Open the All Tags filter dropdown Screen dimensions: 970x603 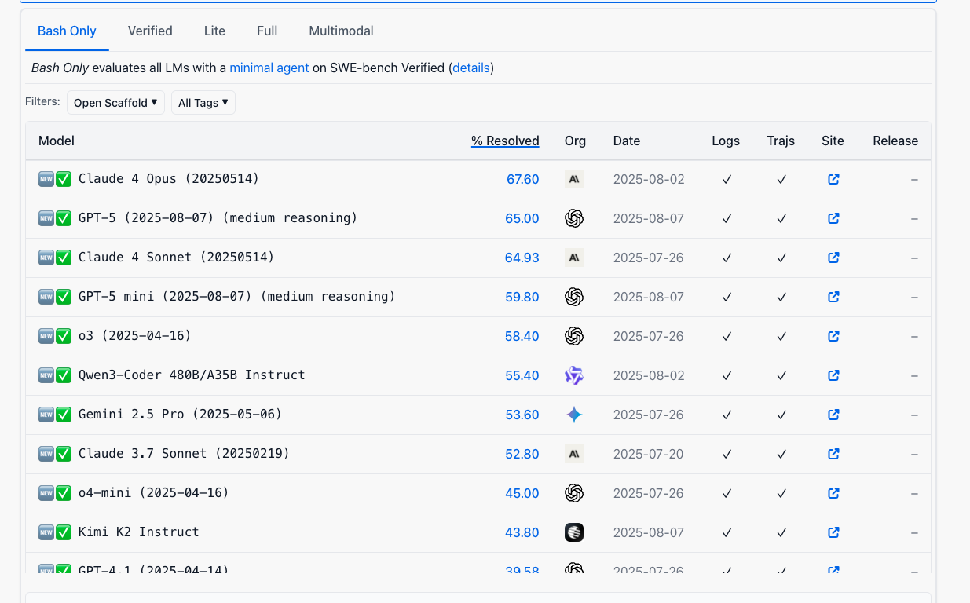[203, 102]
